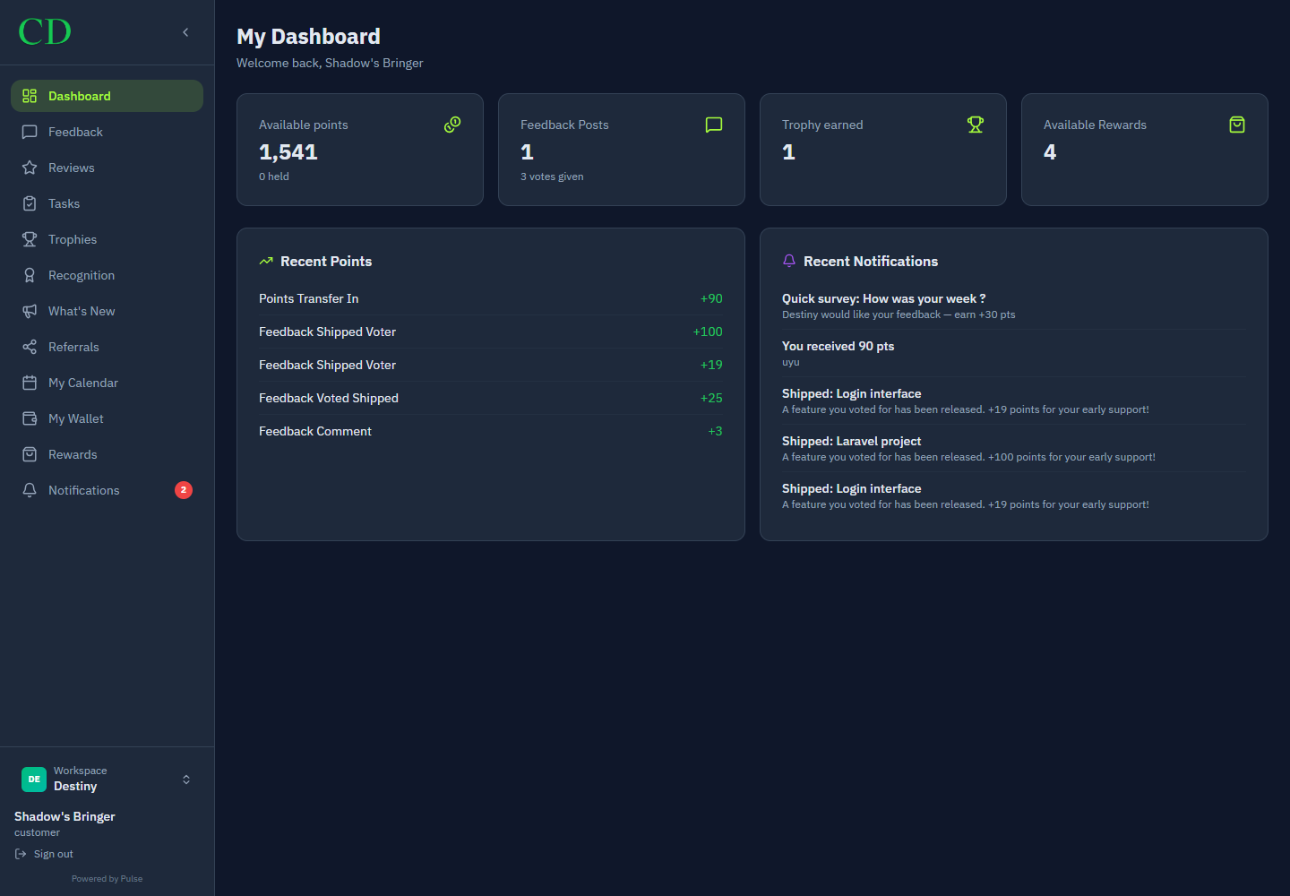Open the Notifications page
The width and height of the screenshot is (1290, 896).
tap(107, 490)
